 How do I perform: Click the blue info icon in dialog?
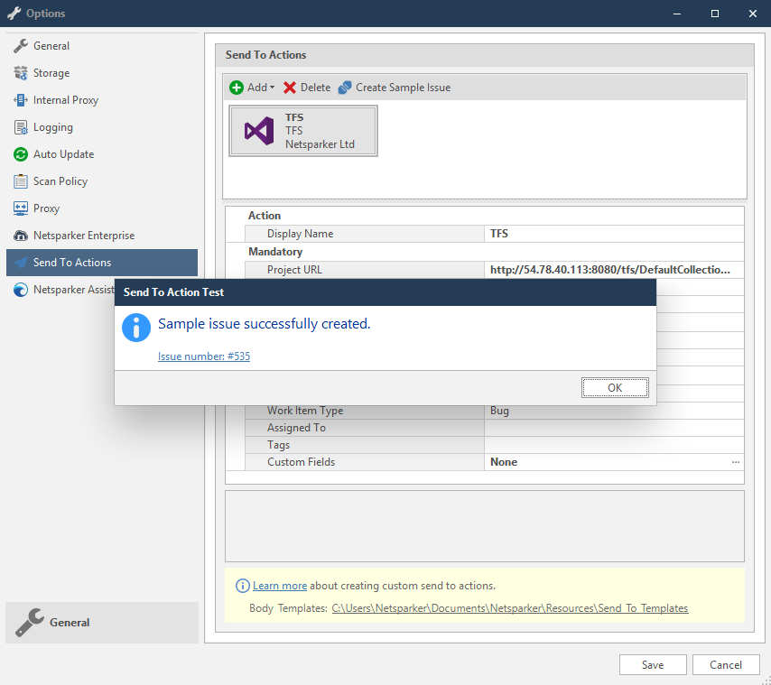click(x=135, y=328)
